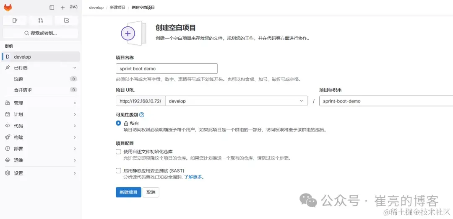Click the search magnifier icon

26,33
